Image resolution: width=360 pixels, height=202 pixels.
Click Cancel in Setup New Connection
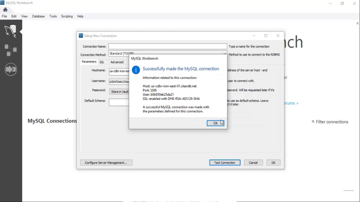pyautogui.click(x=253, y=163)
